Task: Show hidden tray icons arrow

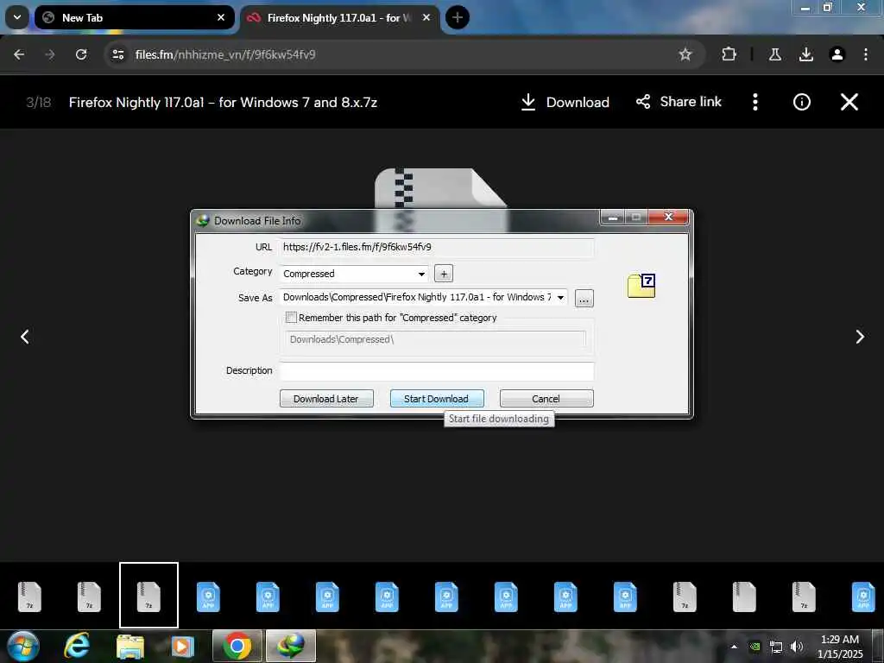Action: tap(734, 647)
